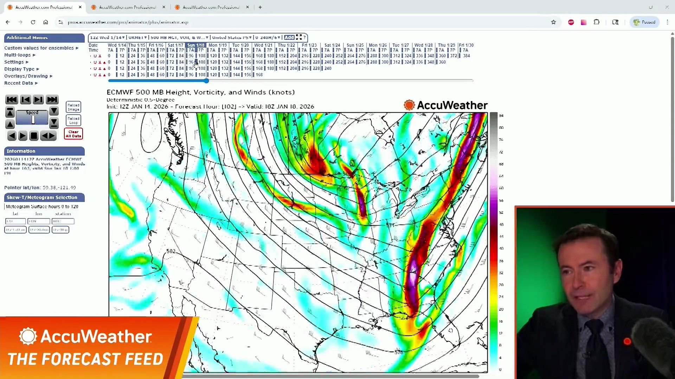Increase animation speed with the up arrow icon
The height and width of the screenshot is (379, 675).
(x=9, y=124)
